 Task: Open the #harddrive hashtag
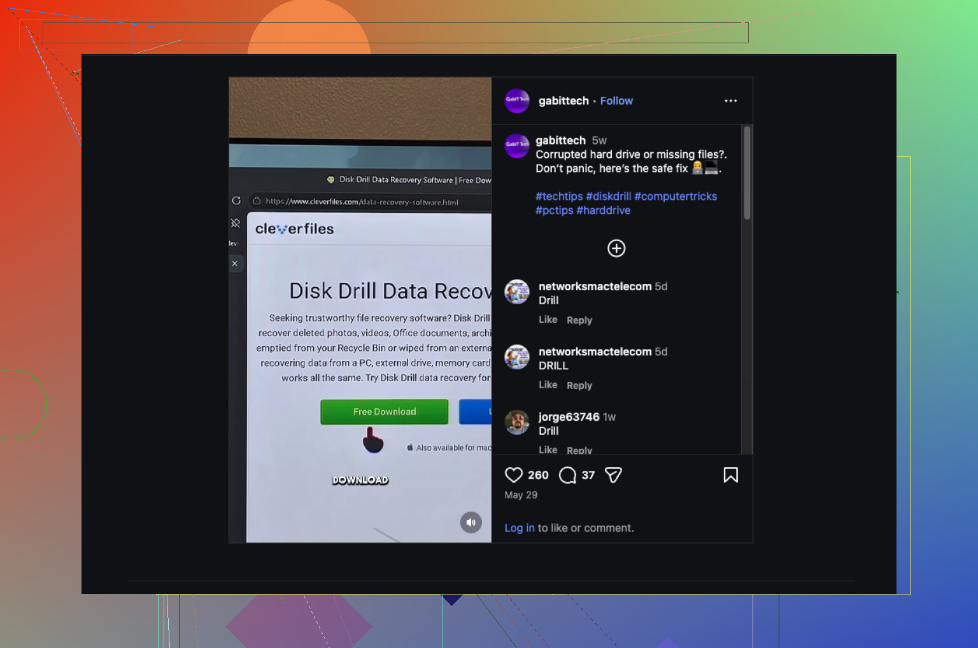604,210
